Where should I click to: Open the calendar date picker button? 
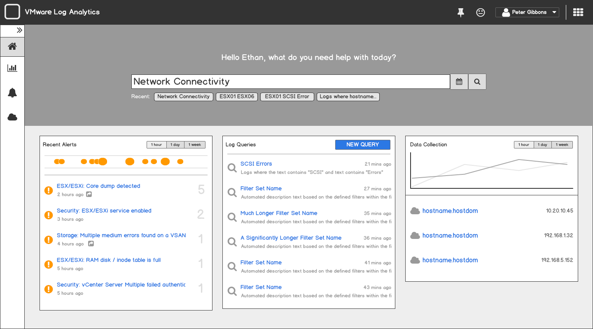click(459, 81)
